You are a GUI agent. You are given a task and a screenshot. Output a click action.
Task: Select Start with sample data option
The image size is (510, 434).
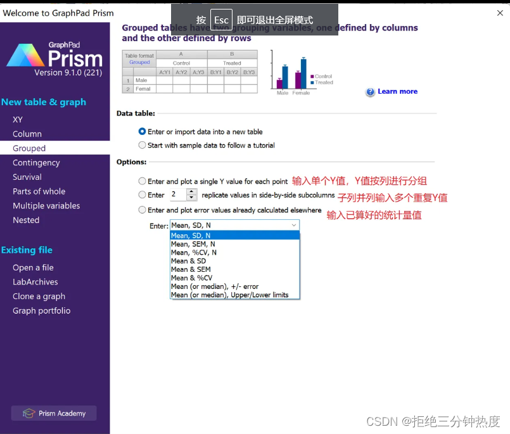pos(143,145)
